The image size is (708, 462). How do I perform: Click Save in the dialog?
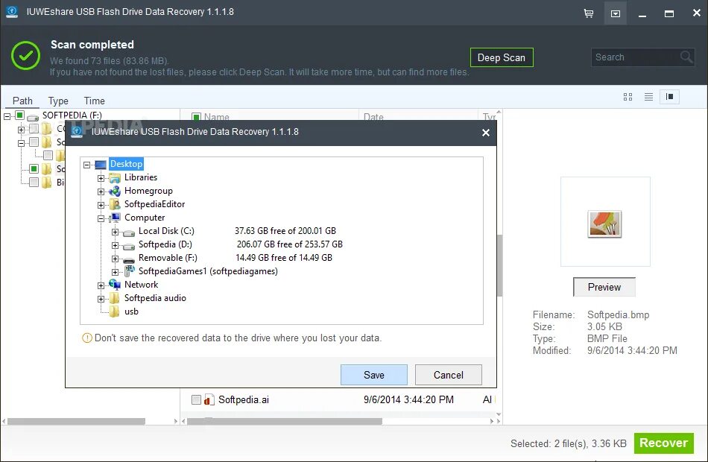point(374,375)
